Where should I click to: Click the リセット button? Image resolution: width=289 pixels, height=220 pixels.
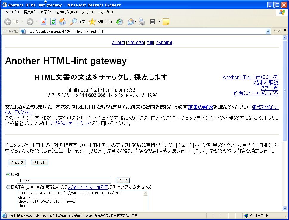pyautogui.click(x=39, y=162)
